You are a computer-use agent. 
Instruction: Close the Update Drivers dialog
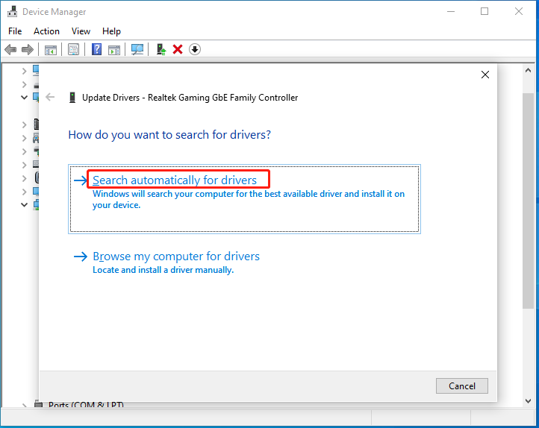point(485,75)
